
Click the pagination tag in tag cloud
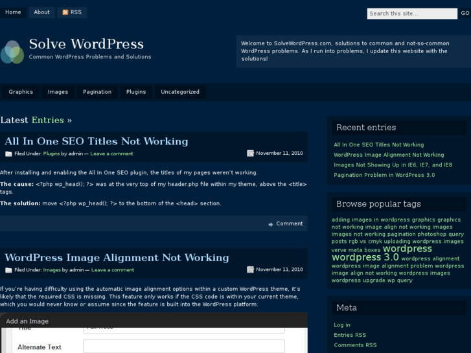tap(401, 234)
